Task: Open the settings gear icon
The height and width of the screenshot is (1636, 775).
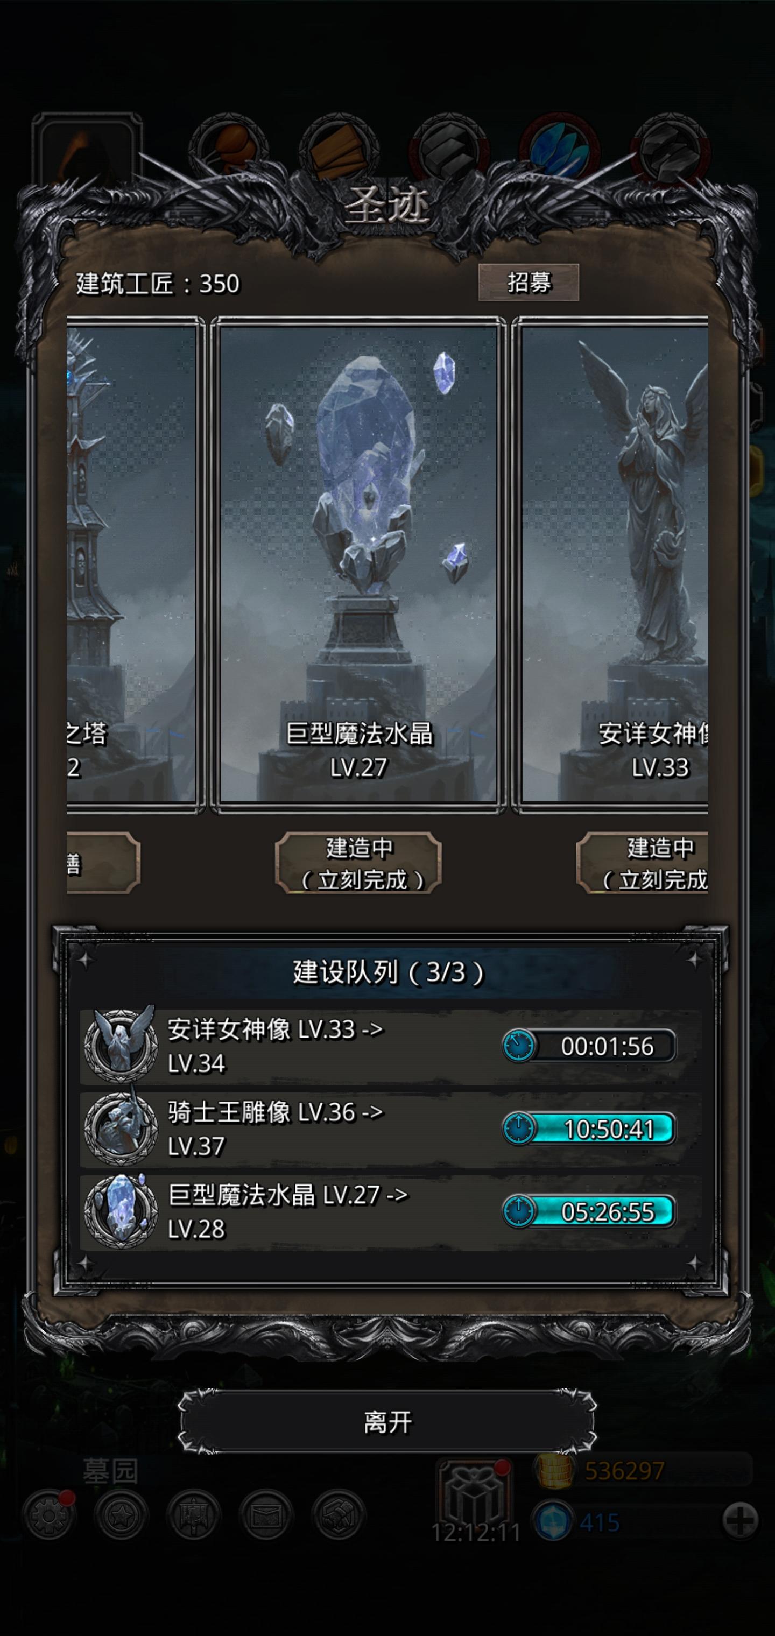Action: (49, 1516)
